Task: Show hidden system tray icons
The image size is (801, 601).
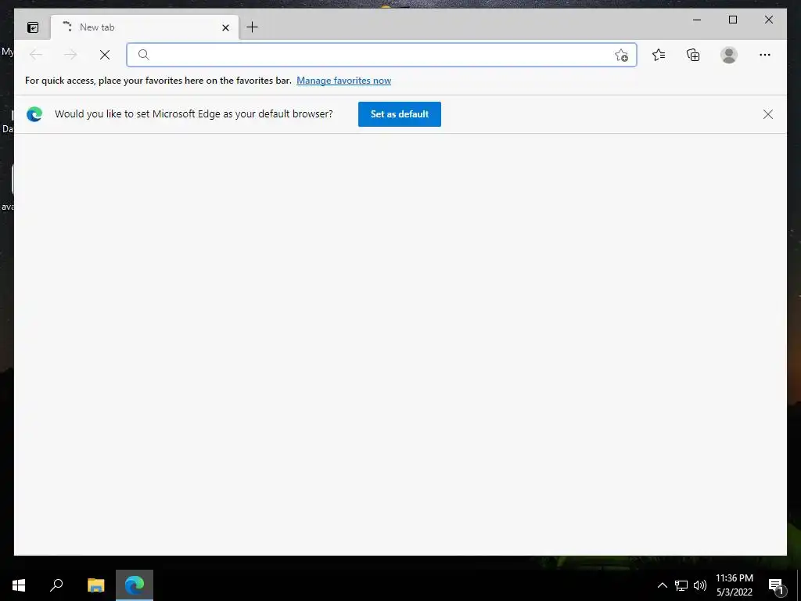Action: tap(662, 585)
